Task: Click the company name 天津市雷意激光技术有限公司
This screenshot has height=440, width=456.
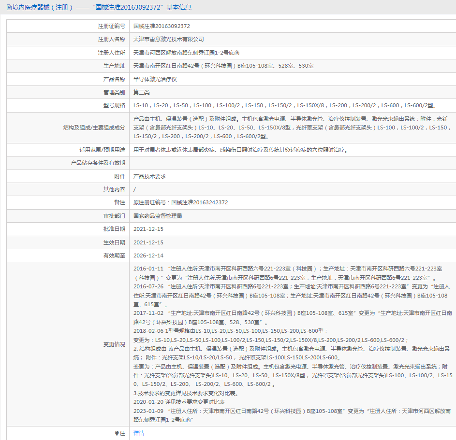Action: tap(168, 39)
